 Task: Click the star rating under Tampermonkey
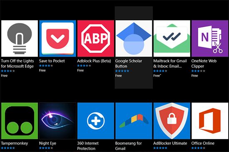click(8, 148)
